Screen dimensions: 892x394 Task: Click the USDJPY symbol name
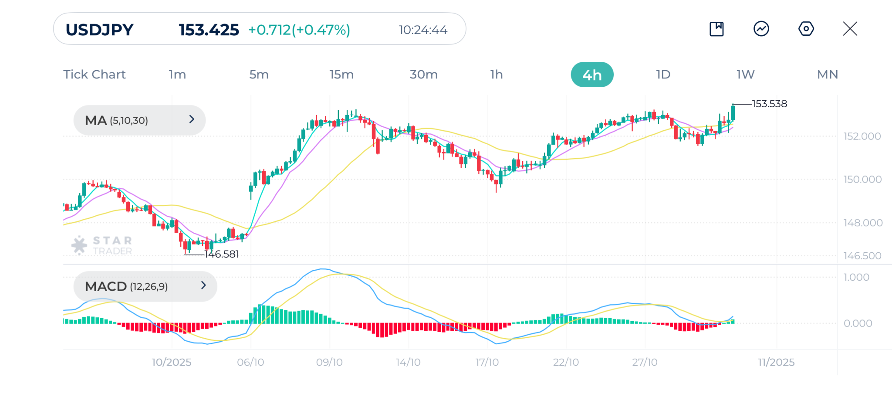pos(100,30)
